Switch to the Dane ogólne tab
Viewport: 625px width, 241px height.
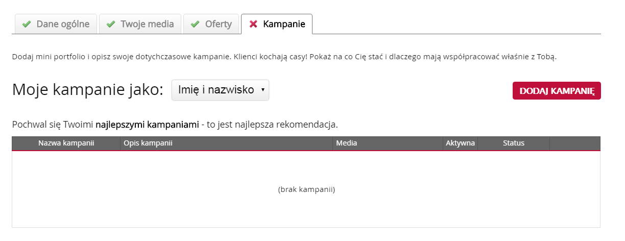point(56,24)
